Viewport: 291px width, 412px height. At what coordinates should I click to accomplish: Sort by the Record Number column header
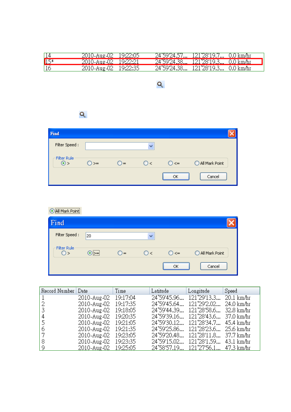coord(58,291)
